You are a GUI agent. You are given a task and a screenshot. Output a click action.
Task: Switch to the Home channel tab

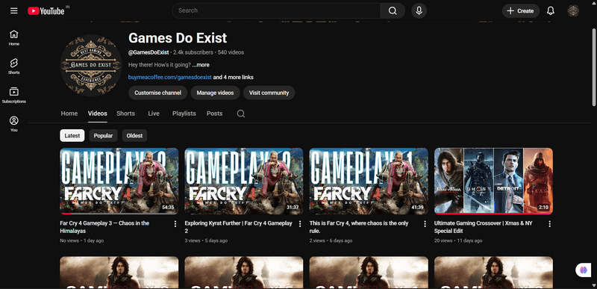[x=69, y=114]
